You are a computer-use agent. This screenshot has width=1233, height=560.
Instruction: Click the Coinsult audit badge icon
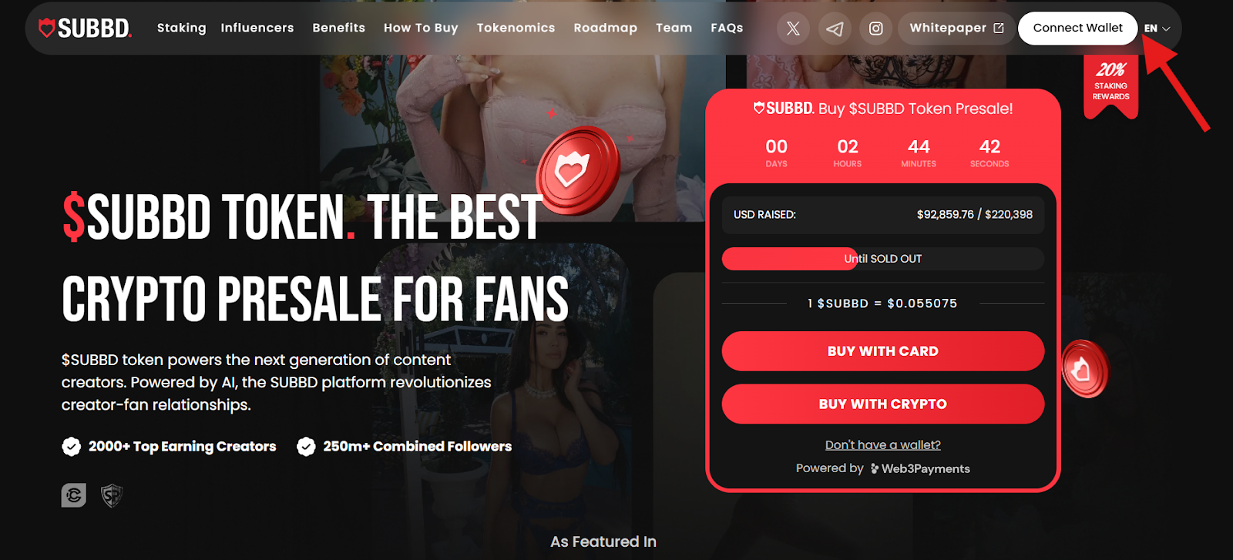(x=74, y=495)
